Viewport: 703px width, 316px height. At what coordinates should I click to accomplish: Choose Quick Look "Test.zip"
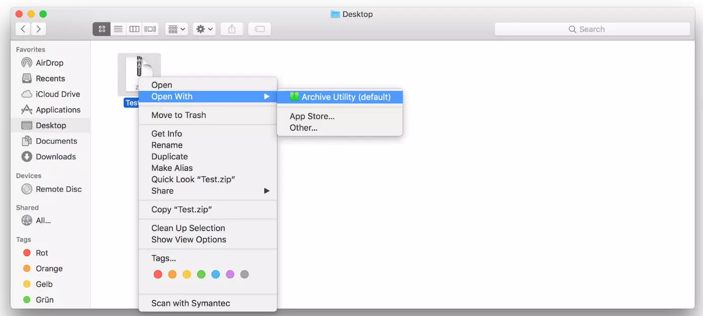[x=208, y=179]
